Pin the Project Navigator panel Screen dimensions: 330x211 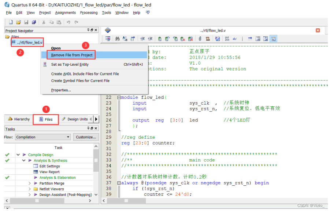pos(88,30)
